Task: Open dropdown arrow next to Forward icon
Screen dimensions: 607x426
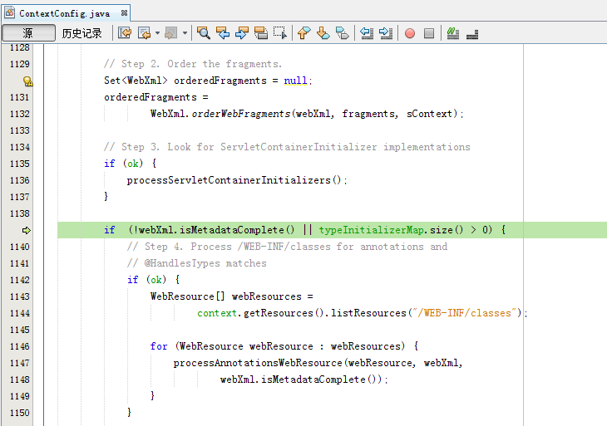Action: [185, 33]
